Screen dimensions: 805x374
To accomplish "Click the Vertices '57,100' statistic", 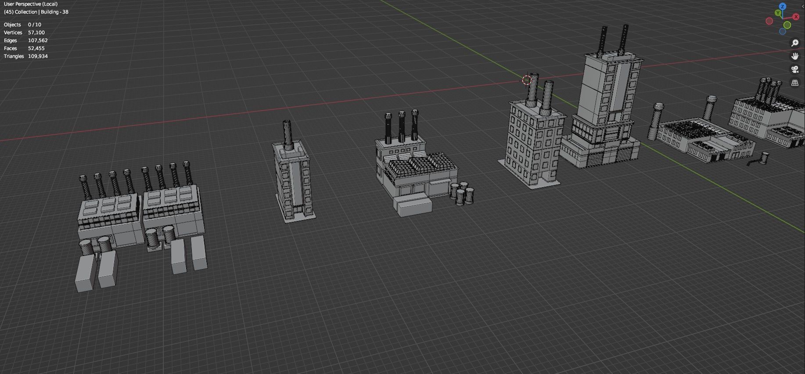I will pyautogui.click(x=36, y=32).
